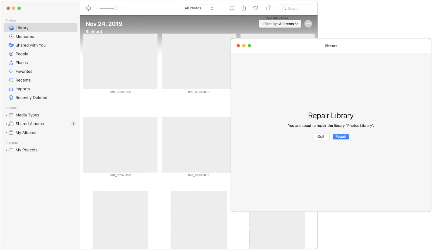Click the Quit button
This screenshot has width=432, height=250.
point(321,137)
